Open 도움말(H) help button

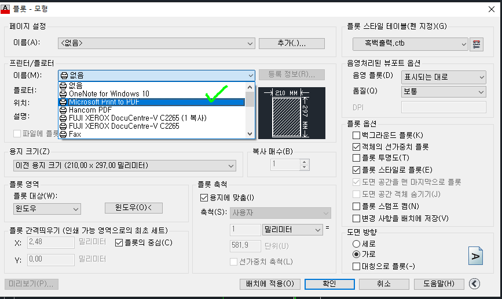click(439, 284)
